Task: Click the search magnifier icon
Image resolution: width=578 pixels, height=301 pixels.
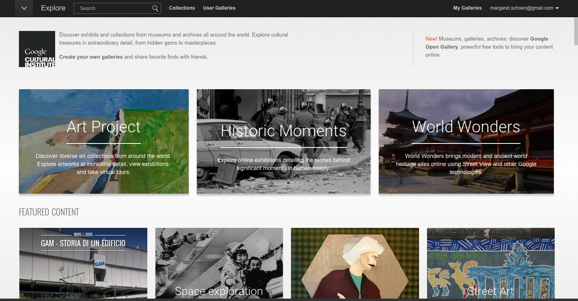Action: [x=155, y=8]
